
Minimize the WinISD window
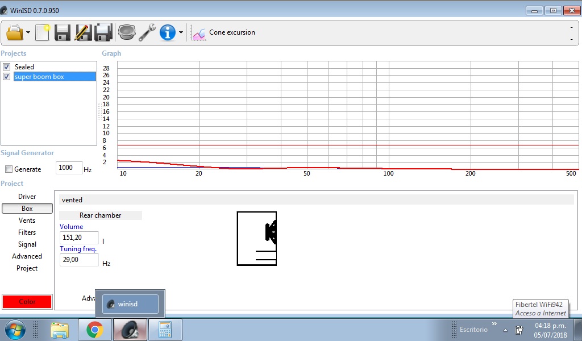(x=534, y=11)
